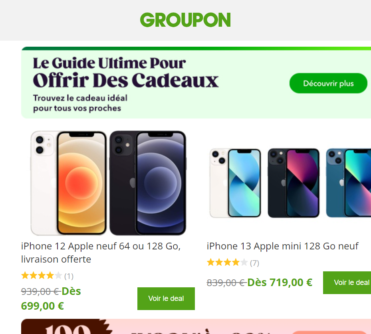Open the promo banner at the page bottom

(196, 326)
